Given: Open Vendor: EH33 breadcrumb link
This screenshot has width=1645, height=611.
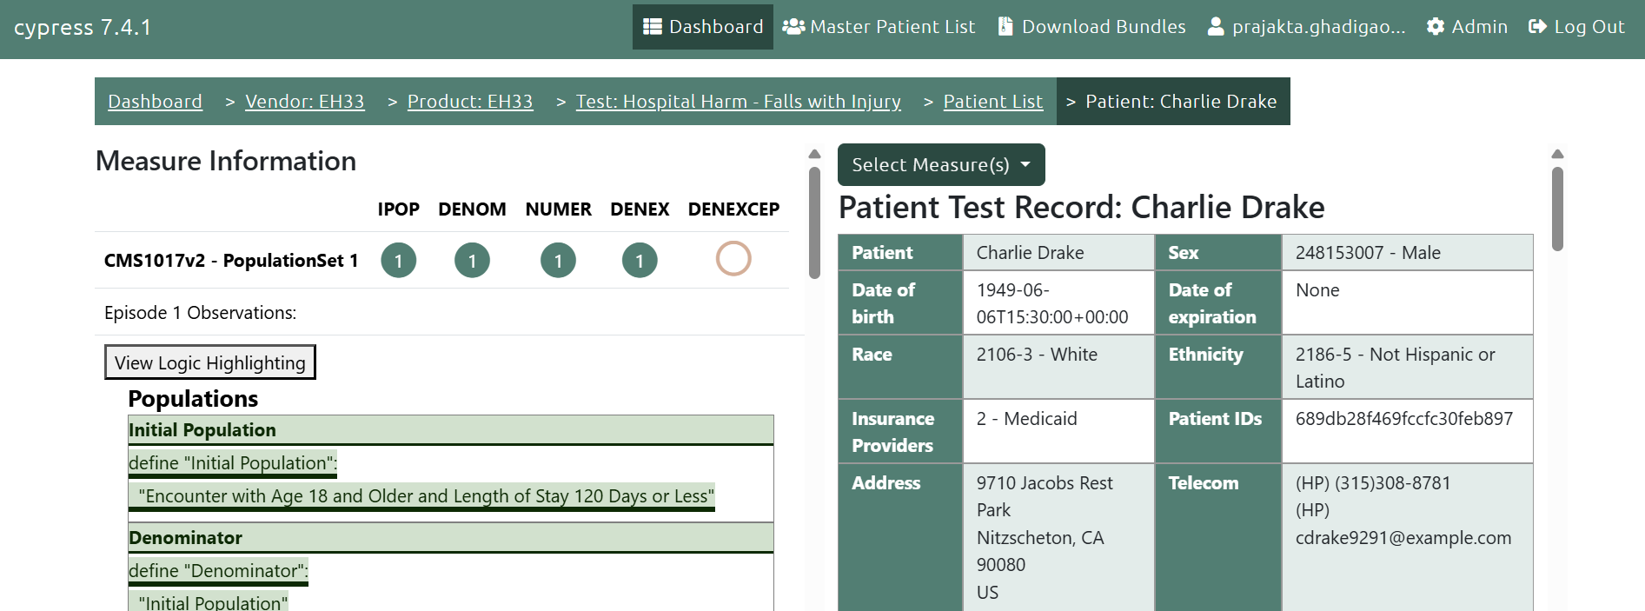Looking at the screenshot, I should pos(304,102).
